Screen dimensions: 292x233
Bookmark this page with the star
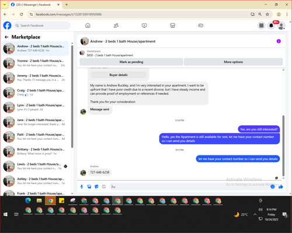(267, 15)
